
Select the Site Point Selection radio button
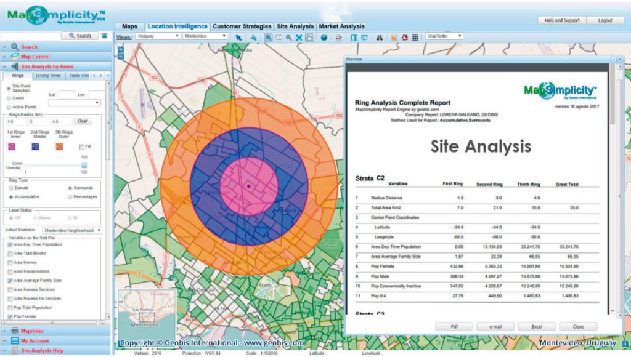tap(9, 88)
